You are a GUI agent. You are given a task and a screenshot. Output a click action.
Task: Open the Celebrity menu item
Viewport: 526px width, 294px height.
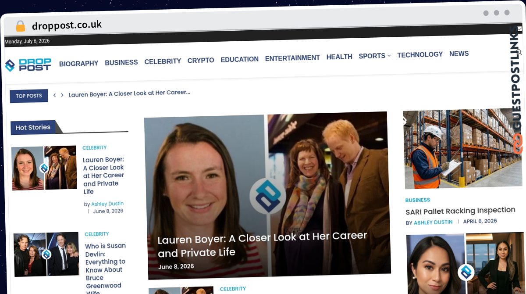tap(163, 61)
